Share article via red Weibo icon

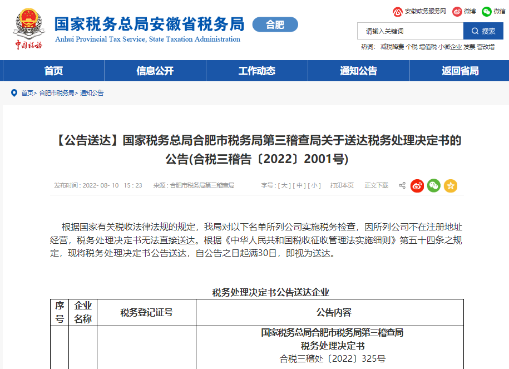[x=417, y=185]
